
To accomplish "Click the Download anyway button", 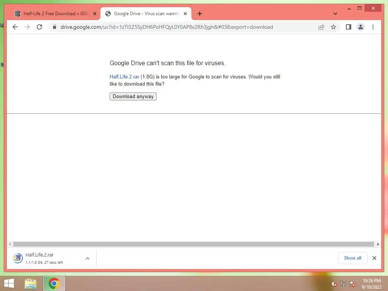I will pos(133,96).
